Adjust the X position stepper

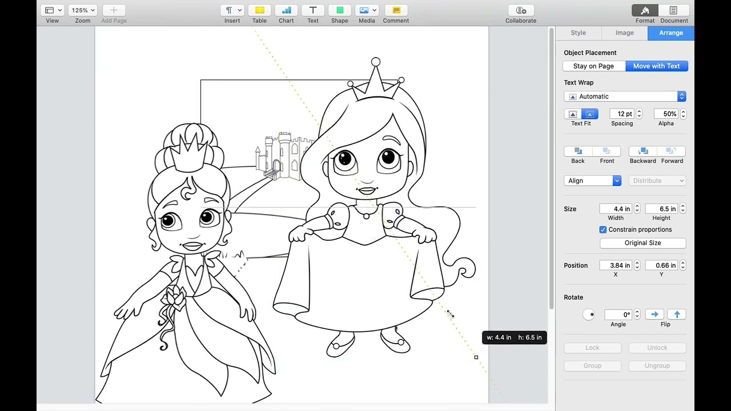pyautogui.click(x=637, y=265)
